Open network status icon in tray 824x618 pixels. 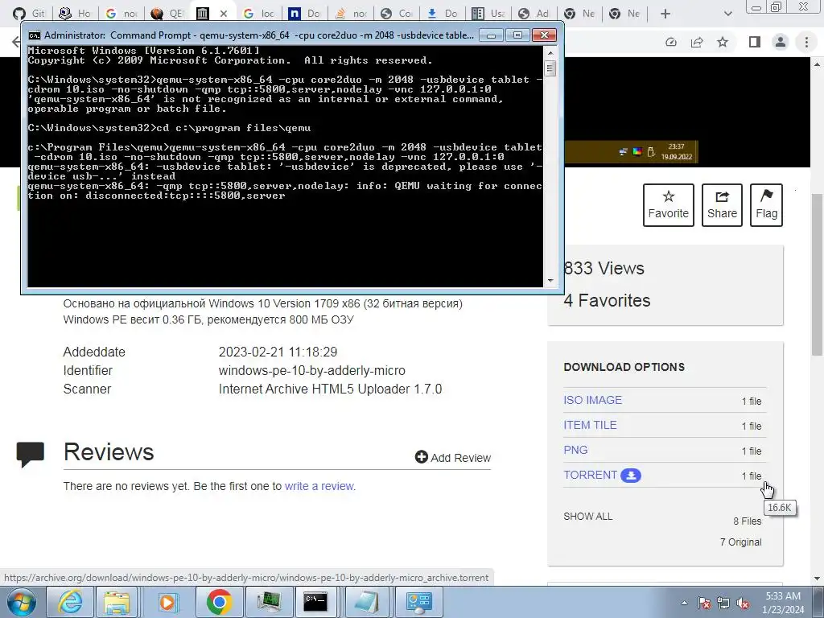pyautogui.click(x=723, y=603)
